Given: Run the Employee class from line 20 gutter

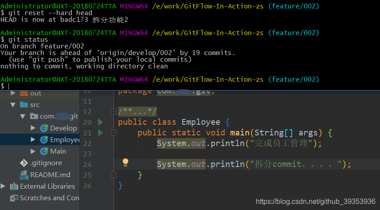Looking at the screenshot, I should [x=100, y=122].
